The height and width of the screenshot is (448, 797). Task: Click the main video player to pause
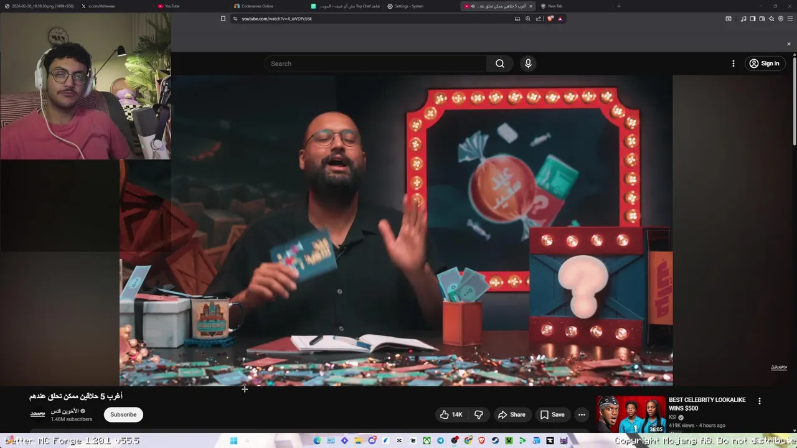(396, 230)
